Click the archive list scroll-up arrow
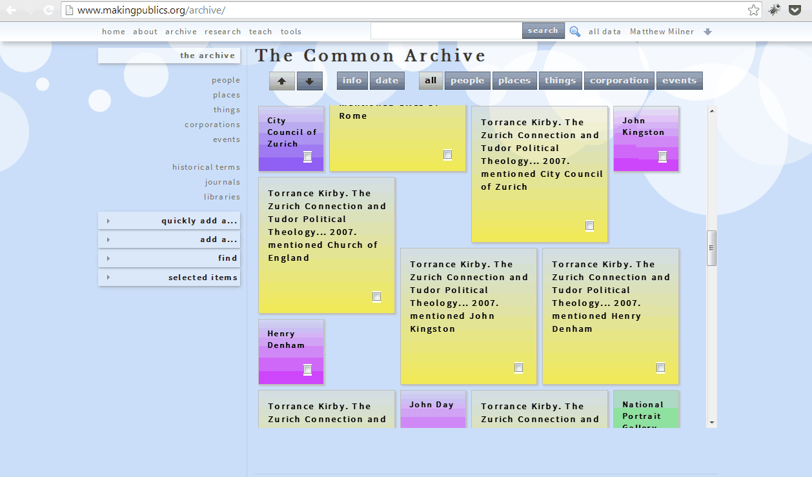Screen dimensions: 812x477 (x=712, y=110)
